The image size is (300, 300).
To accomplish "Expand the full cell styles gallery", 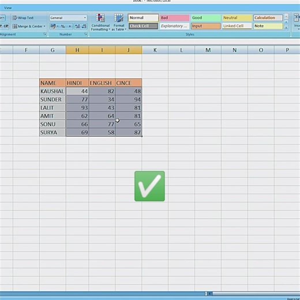I will (286, 28).
